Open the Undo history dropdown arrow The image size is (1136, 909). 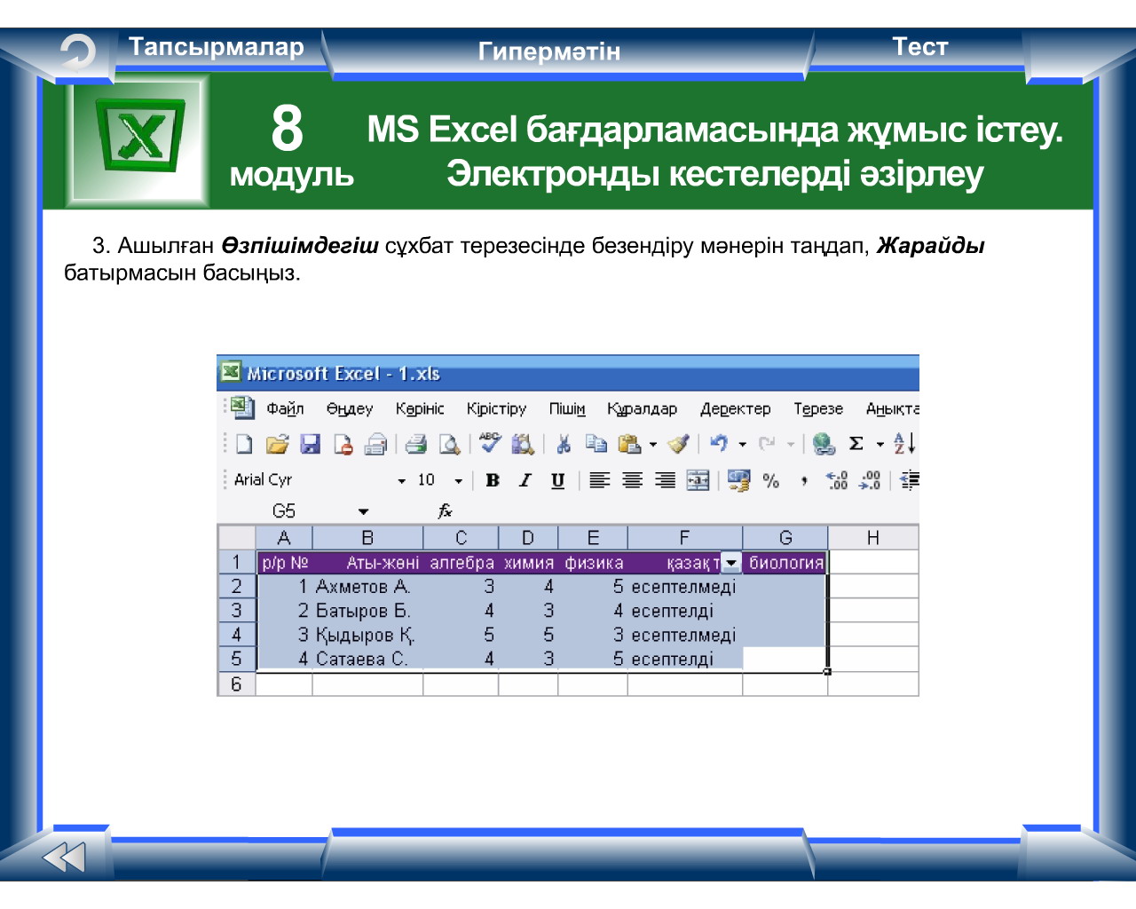pyautogui.click(x=742, y=444)
